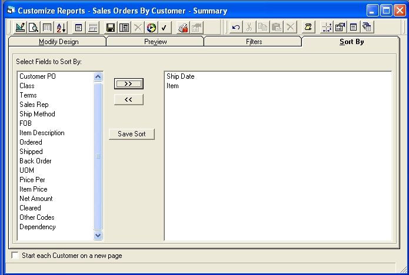This screenshot has height=275, width=409.
Task: Switch to the Preview tab
Action: coord(155,42)
